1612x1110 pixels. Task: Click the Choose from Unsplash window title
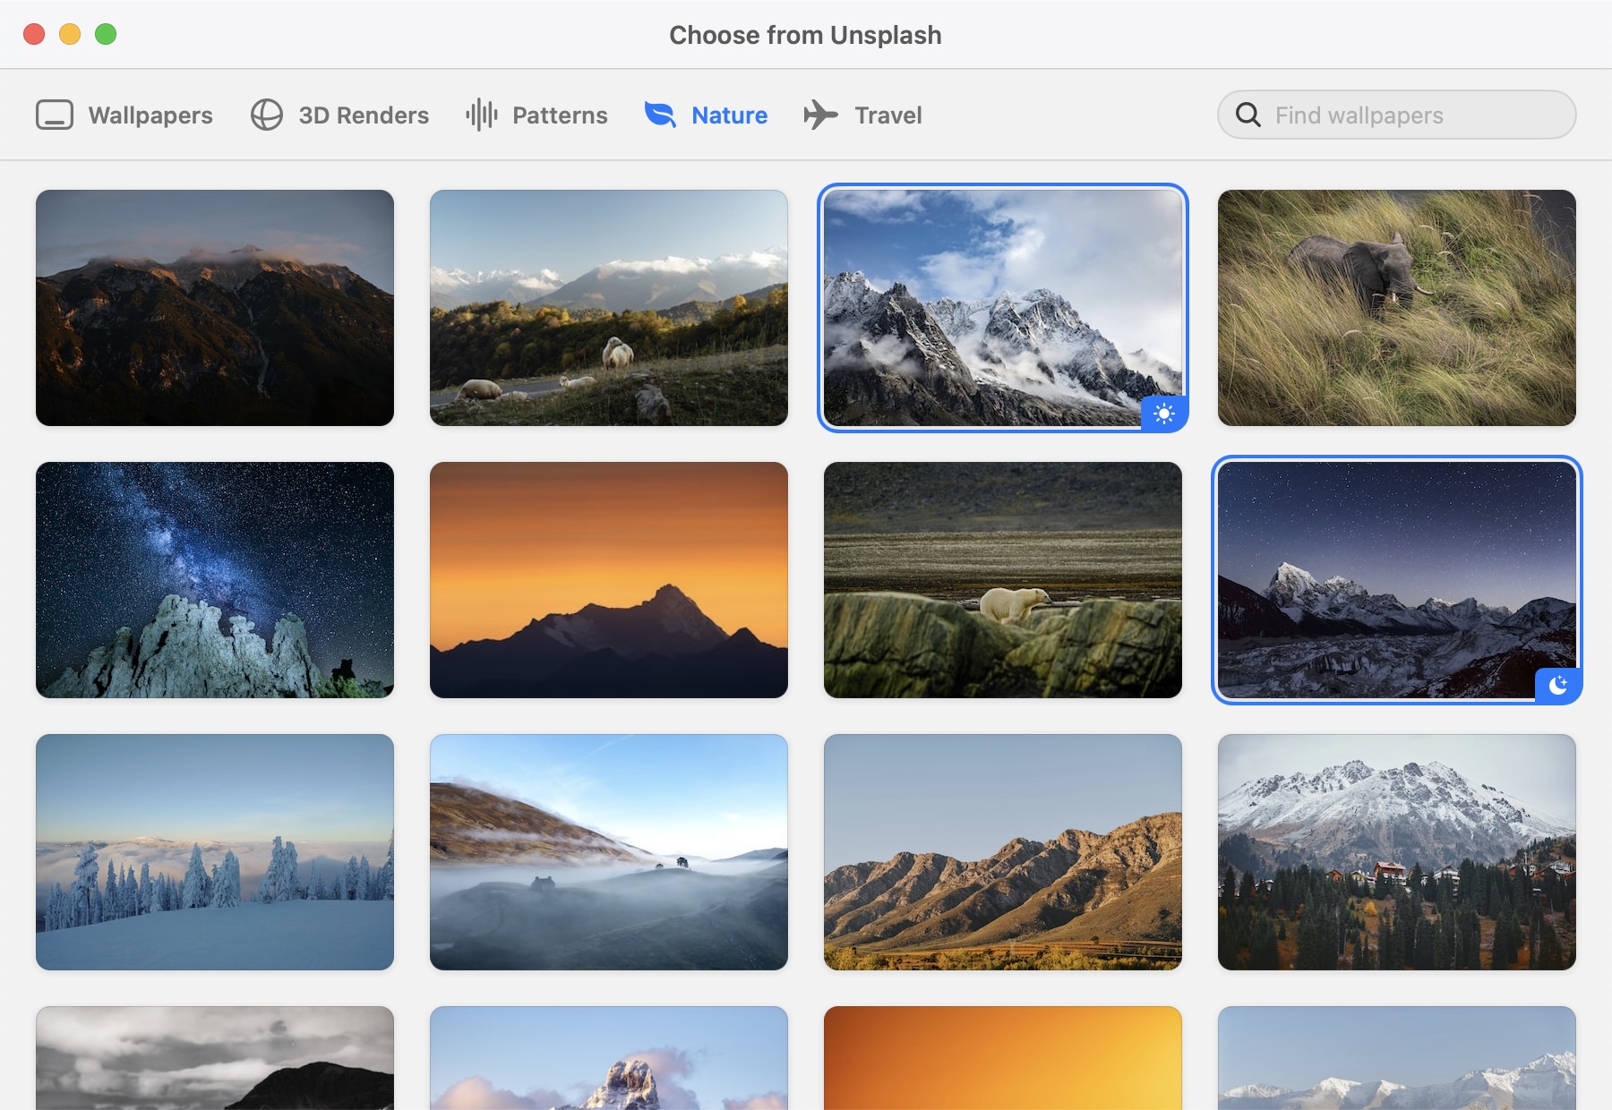tap(805, 35)
